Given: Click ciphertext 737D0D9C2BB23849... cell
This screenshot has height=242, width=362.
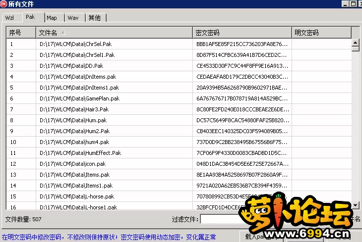Looking at the screenshot, I should point(242,142).
